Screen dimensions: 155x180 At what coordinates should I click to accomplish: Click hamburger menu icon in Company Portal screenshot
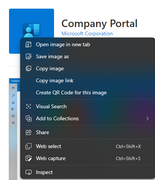click(13, 88)
